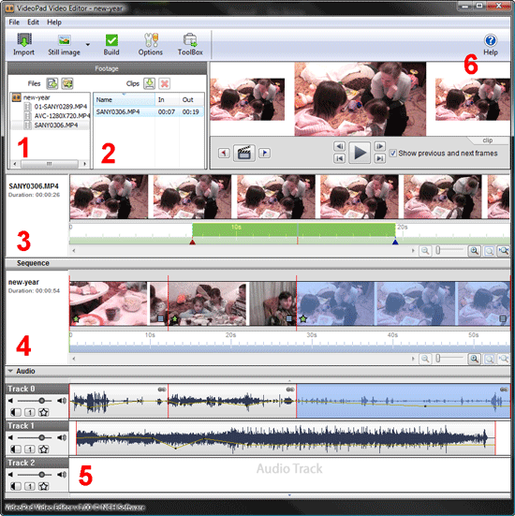Click the blue Help question mark icon
This screenshot has height=516, width=515.
click(491, 40)
